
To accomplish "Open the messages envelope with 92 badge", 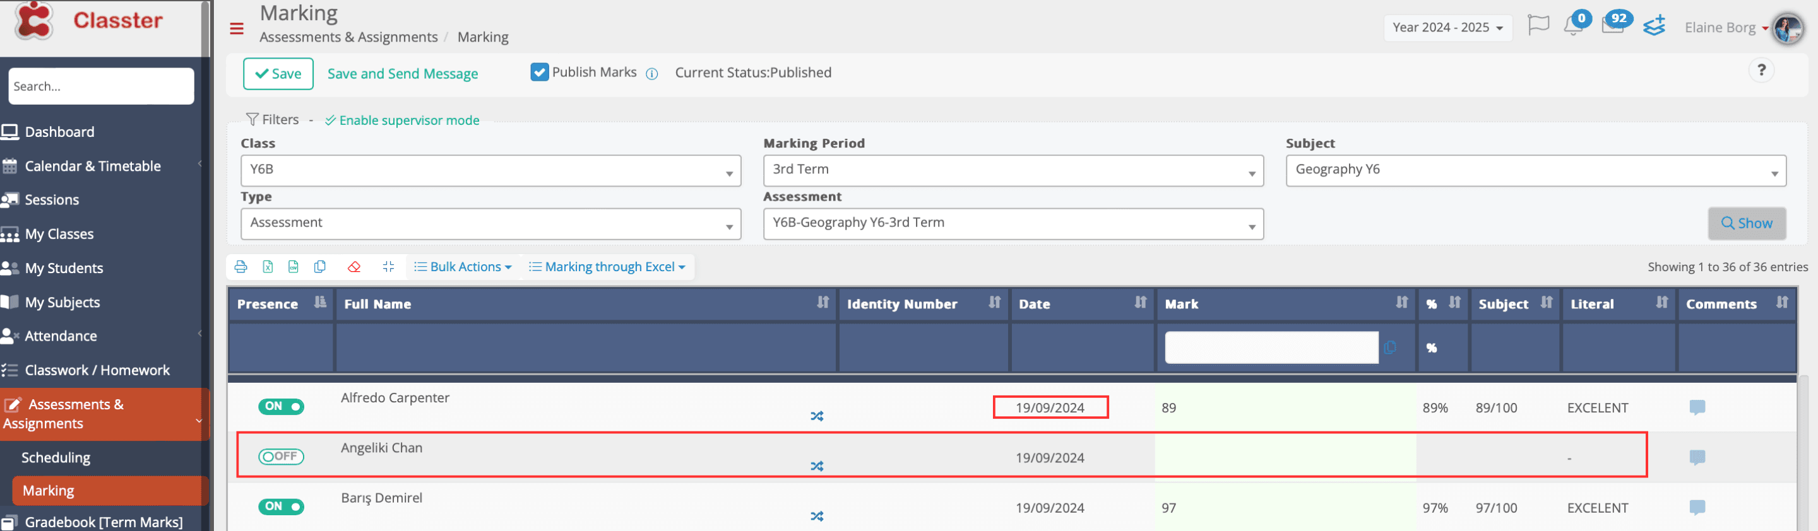I will click(x=1612, y=25).
